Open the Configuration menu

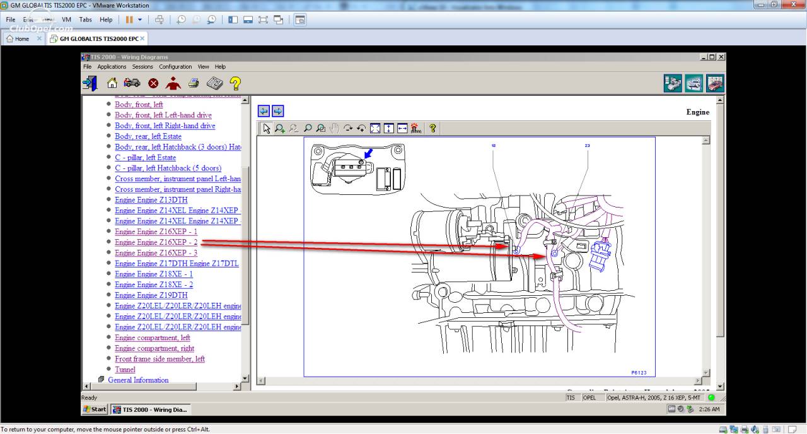(175, 67)
